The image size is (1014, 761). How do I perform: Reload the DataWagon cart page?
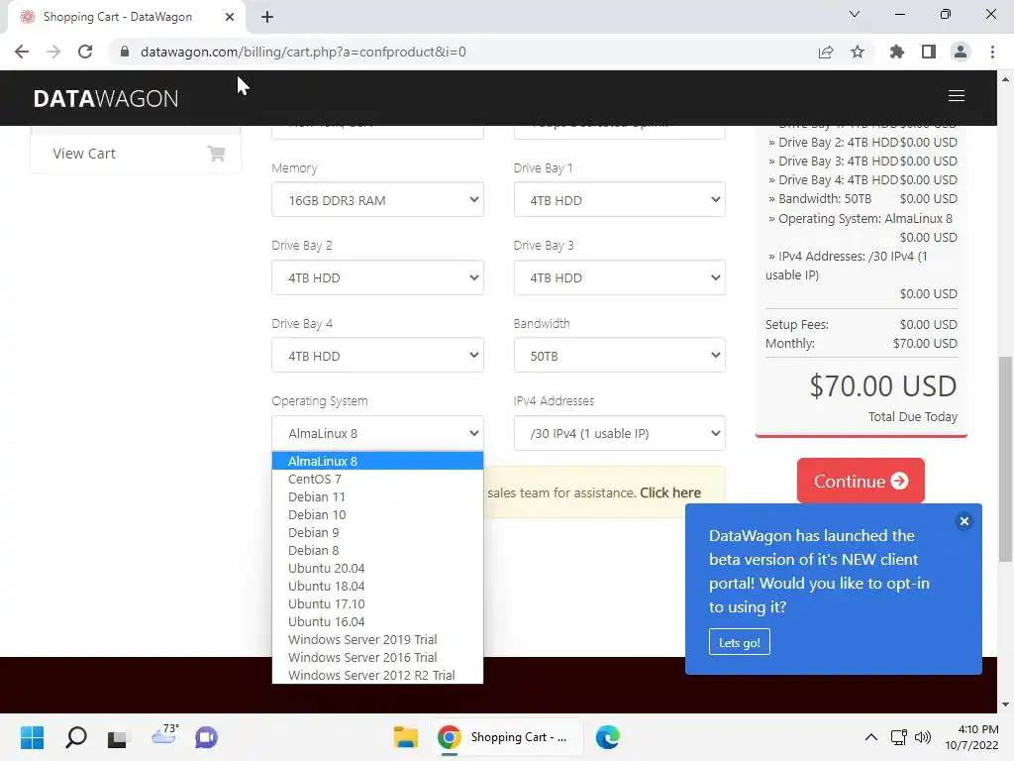85,52
